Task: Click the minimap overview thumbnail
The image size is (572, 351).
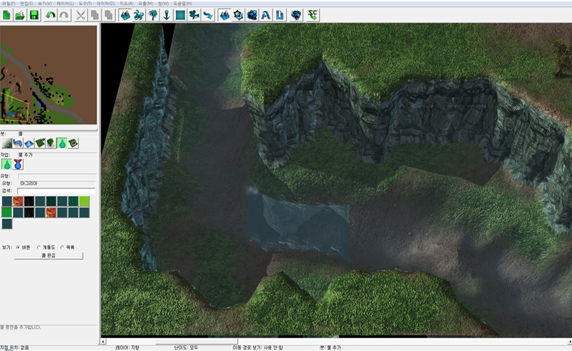Action: tap(49, 75)
